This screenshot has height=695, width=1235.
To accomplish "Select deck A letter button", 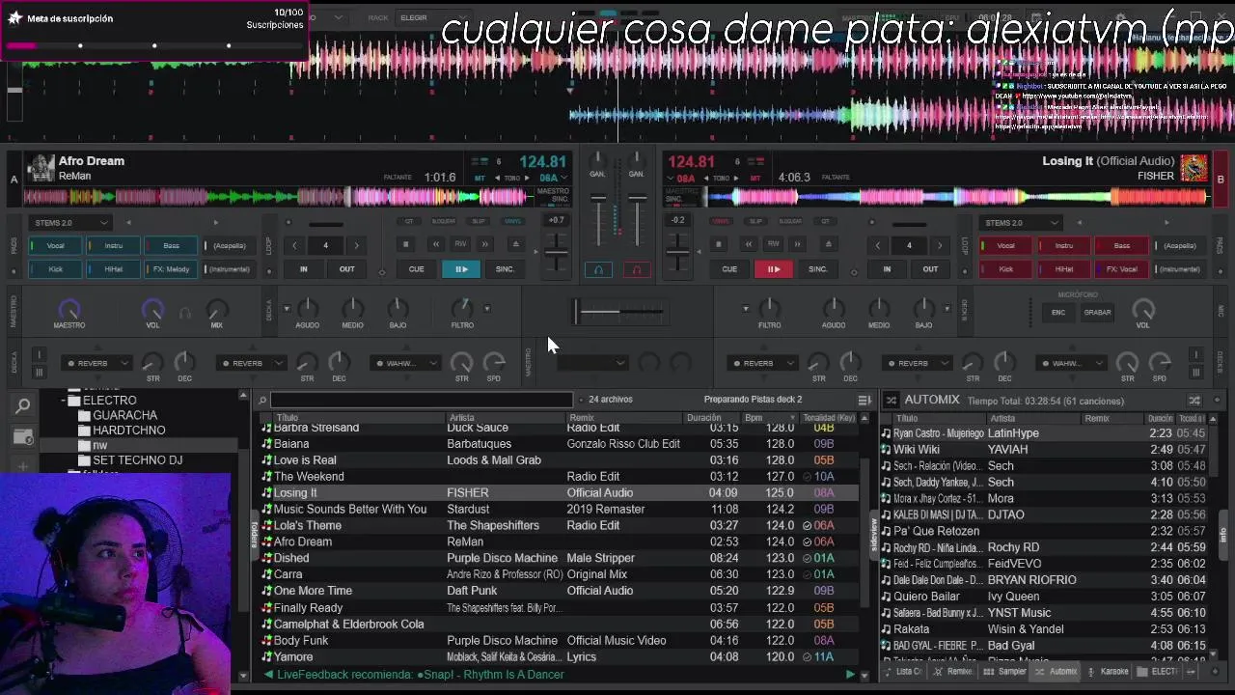I will pos(14,180).
